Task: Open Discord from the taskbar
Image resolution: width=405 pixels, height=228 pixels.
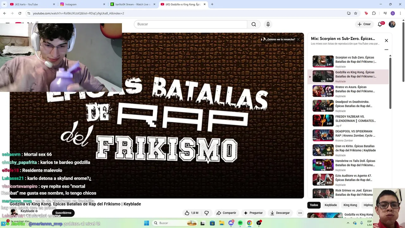Action: coord(231,223)
